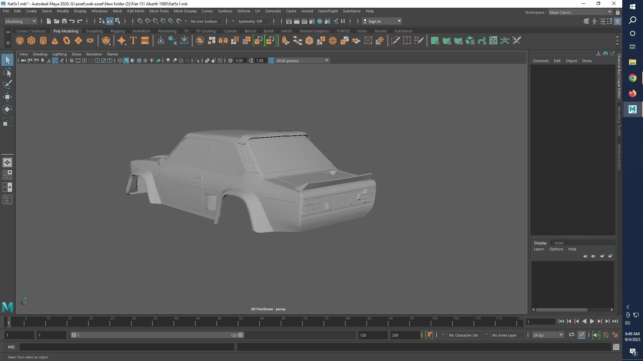Switch to the Anim layer tab
Screen dimensions: 643x361
(x=559, y=243)
